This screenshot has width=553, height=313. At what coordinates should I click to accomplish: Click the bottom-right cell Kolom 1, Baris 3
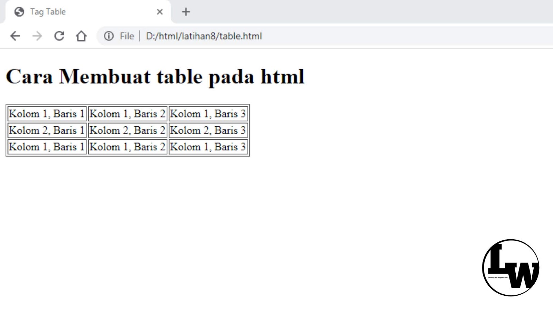tap(208, 147)
